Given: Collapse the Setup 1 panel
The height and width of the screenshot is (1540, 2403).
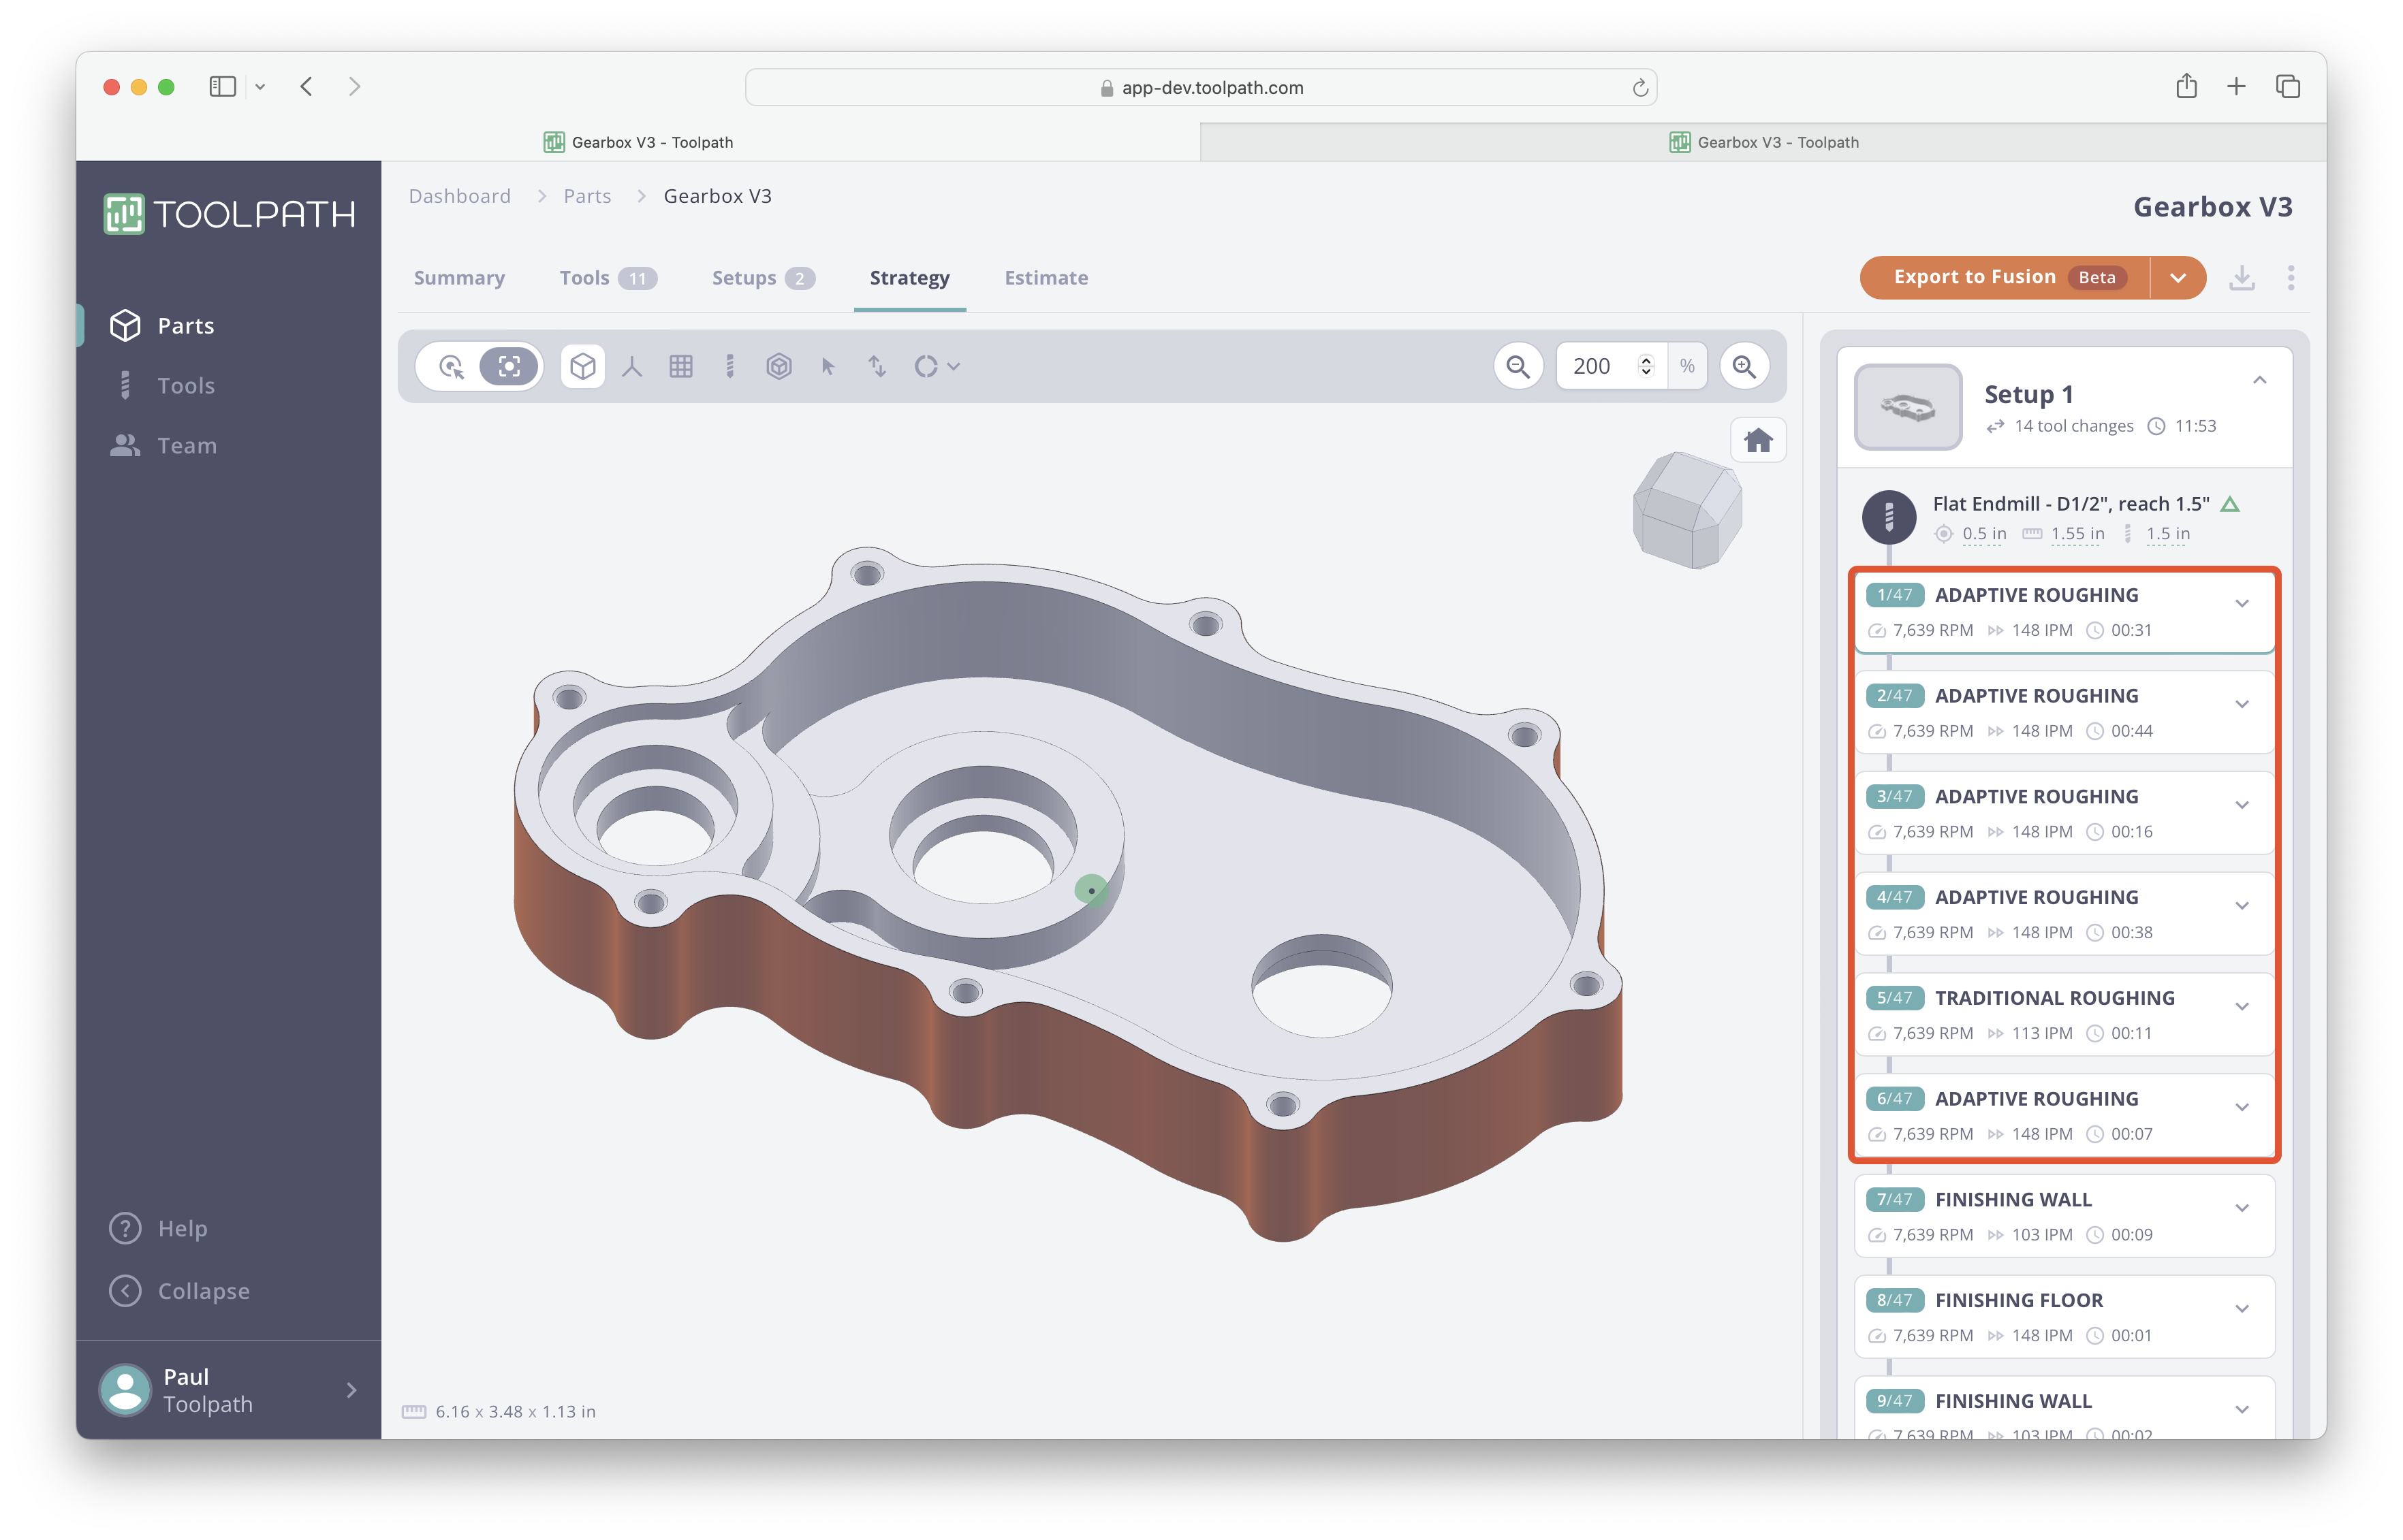Looking at the screenshot, I should point(2260,380).
